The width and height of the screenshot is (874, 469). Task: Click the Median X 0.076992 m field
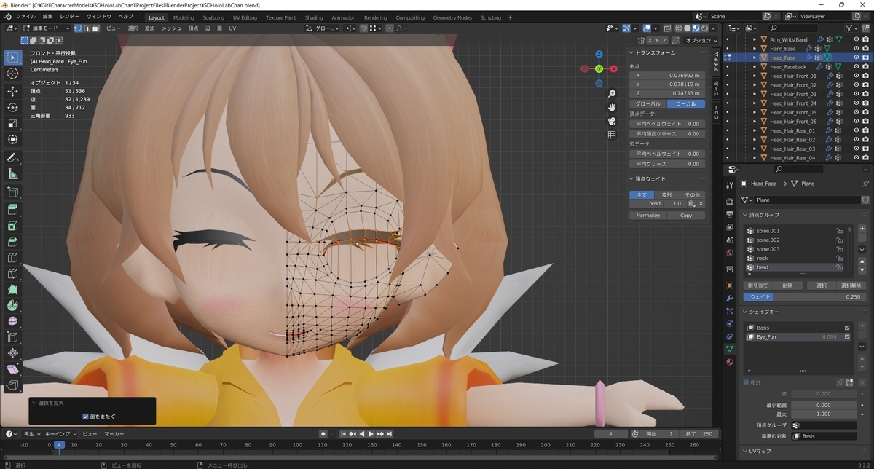667,75
